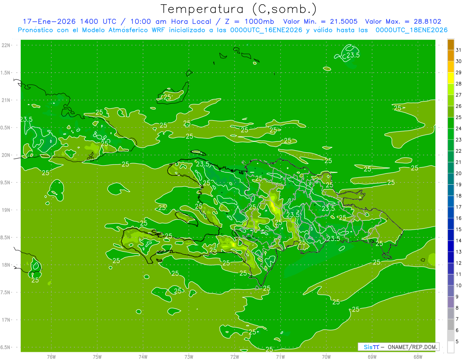Click the "0000UTC_18ENE2026" valid-until time
The image size is (469, 362).
tap(412, 30)
